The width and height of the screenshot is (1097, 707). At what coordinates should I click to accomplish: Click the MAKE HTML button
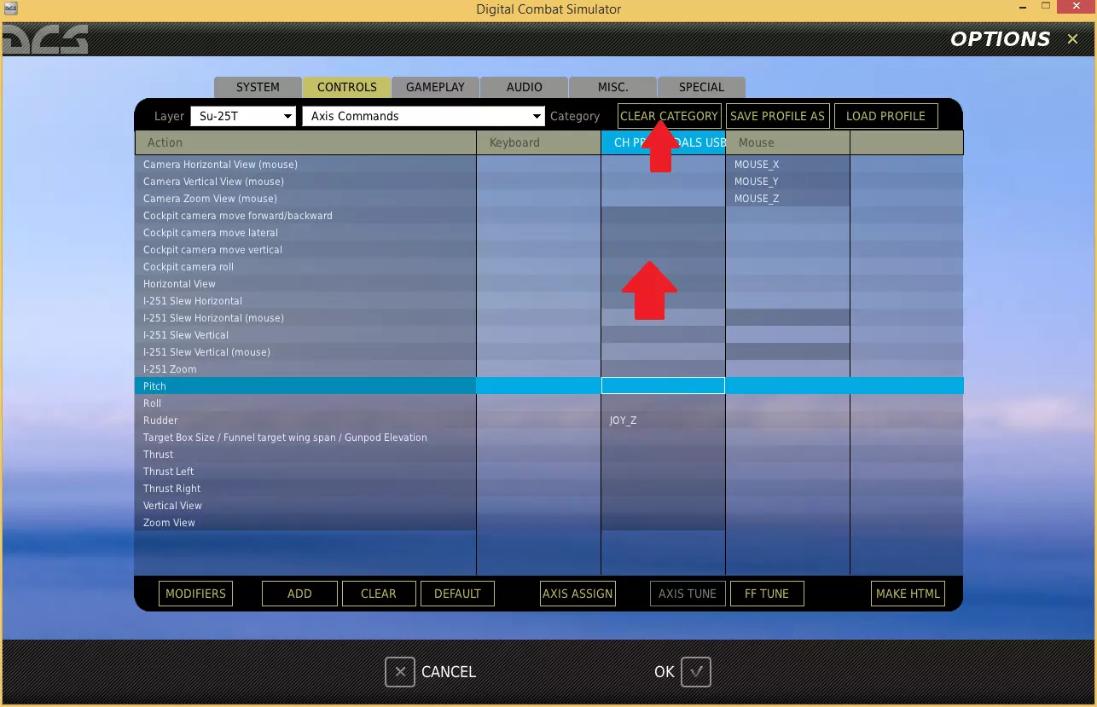coord(908,594)
